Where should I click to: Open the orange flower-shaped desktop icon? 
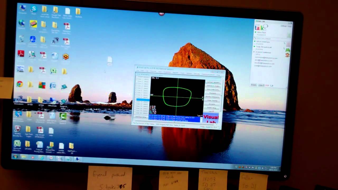[65, 56]
